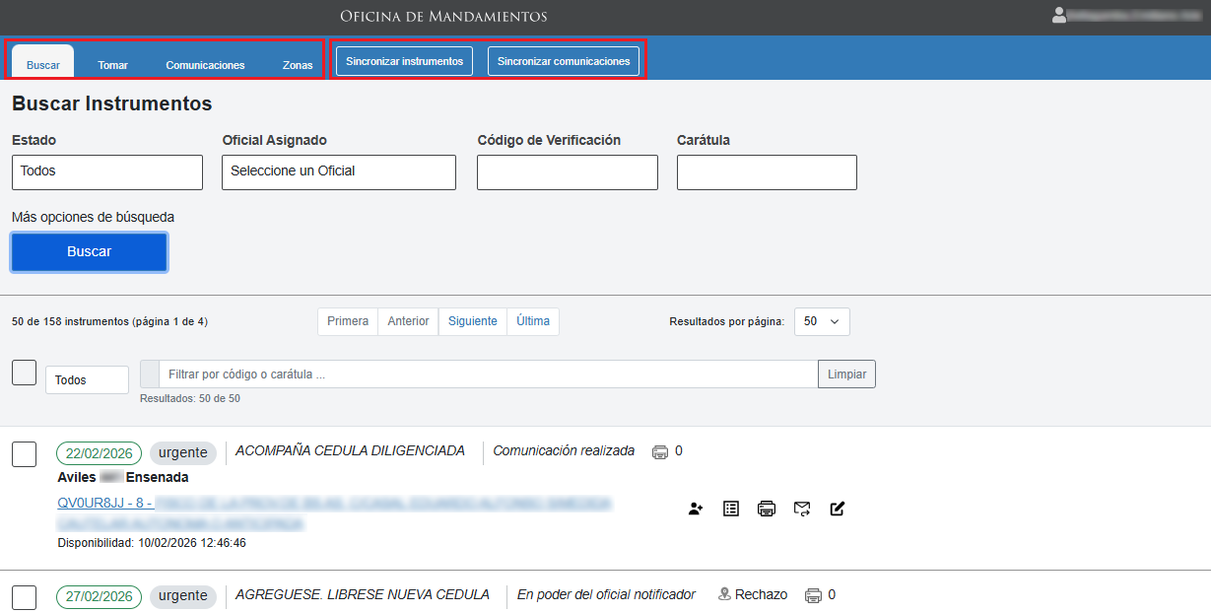Click the map pin icon beside Rechazo
This screenshot has height=613, width=1211.
click(x=724, y=594)
